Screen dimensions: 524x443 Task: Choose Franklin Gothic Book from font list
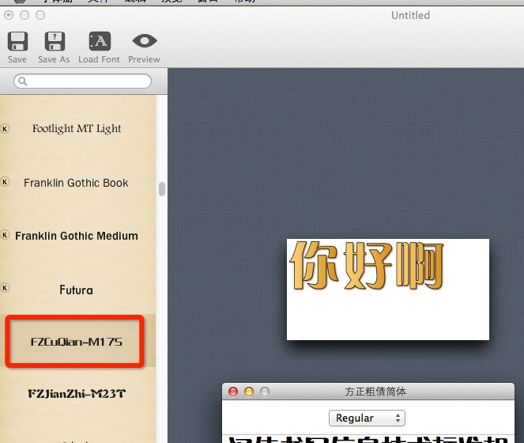[x=76, y=183]
